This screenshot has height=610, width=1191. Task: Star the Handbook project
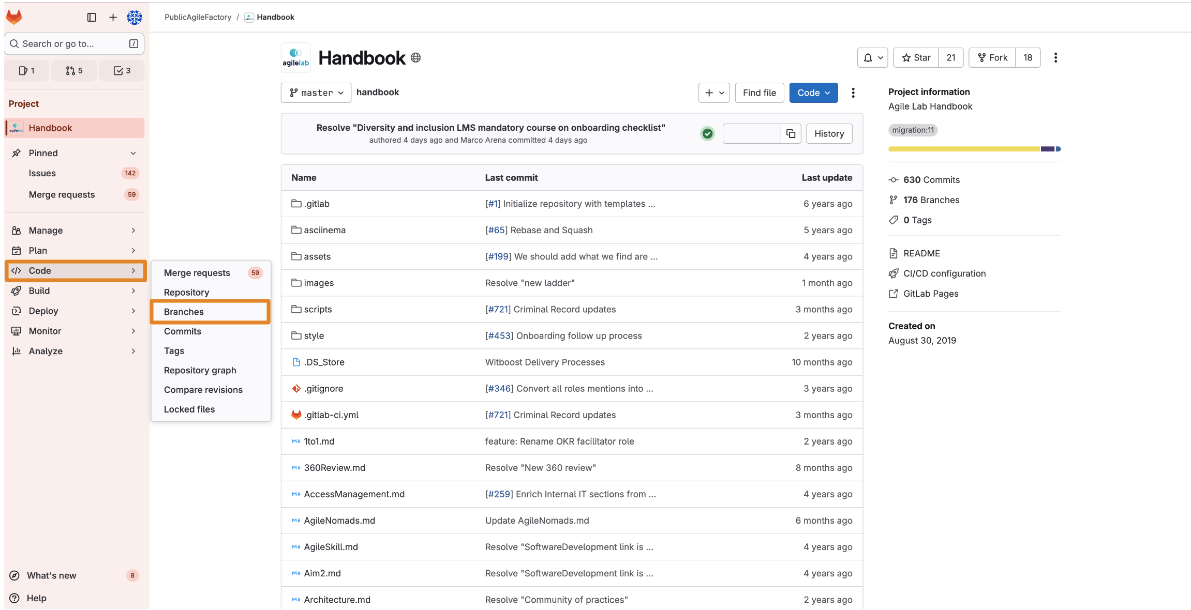[x=916, y=58]
